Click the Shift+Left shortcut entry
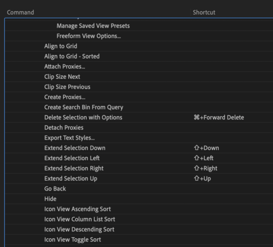The image size is (273, 247). tap(204, 158)
